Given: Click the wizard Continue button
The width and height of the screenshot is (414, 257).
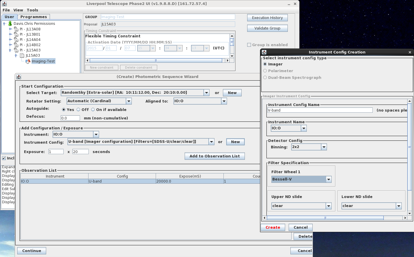Looking at the screenshot, I should coord(32,251).
